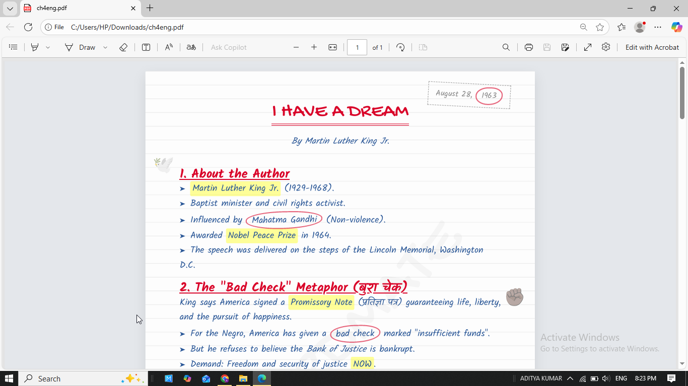Open a new tab

pos(150,8)
